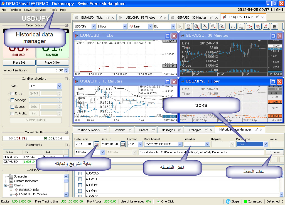
Task: Open the USD/JPY instrument dropdown
Action: 94,26
